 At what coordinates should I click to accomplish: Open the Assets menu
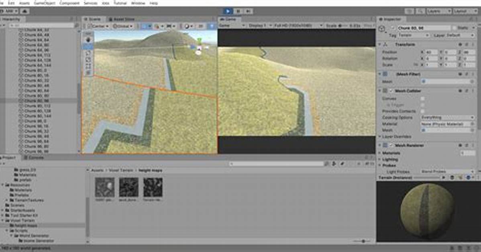click(24, 3)
